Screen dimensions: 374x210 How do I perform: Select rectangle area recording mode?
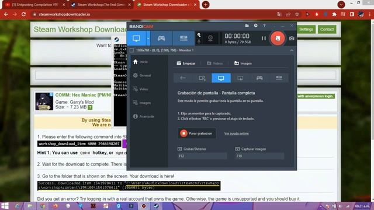pyautogui.click(x=202, y=78)
